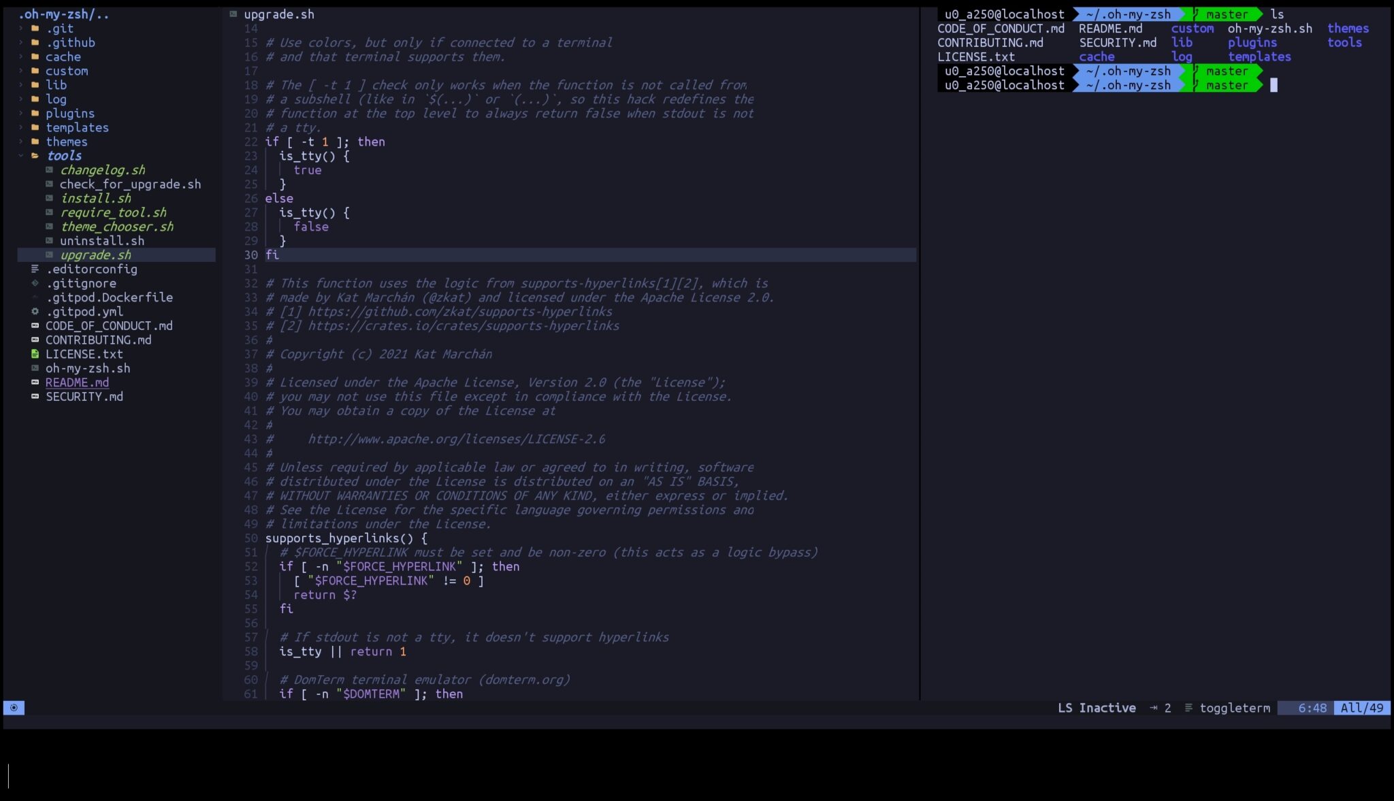Image resolution: width=1394 pixels, height=801 pixels.
Task: Click the lines icon beside .editorconfig
Action: [33, 269]
